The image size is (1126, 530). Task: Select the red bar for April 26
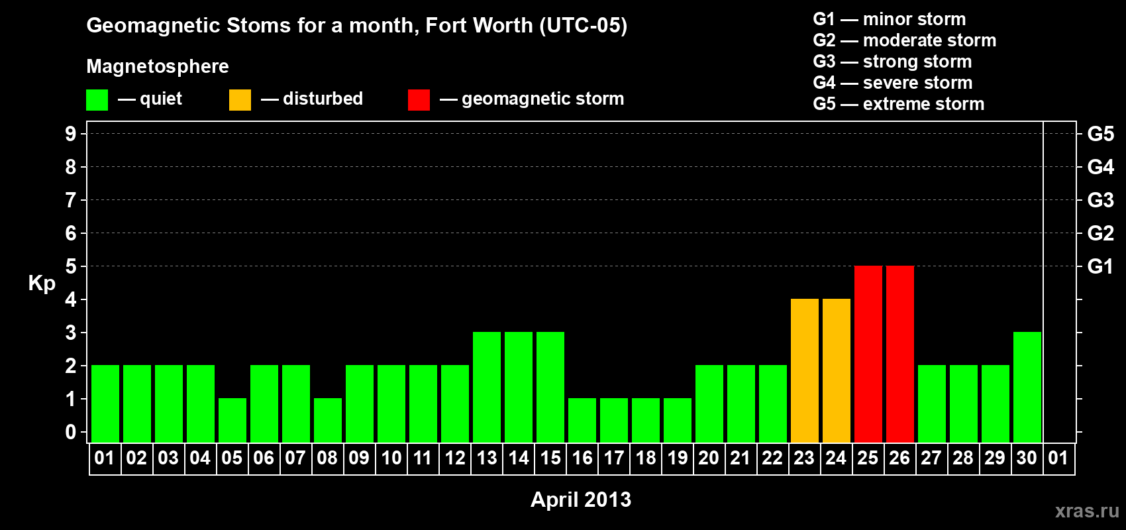coord(900,354)
